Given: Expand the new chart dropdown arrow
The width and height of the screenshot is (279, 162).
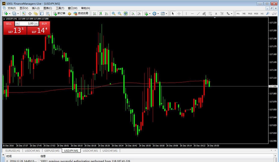Looking at the screenshot, I should (10, 14).
